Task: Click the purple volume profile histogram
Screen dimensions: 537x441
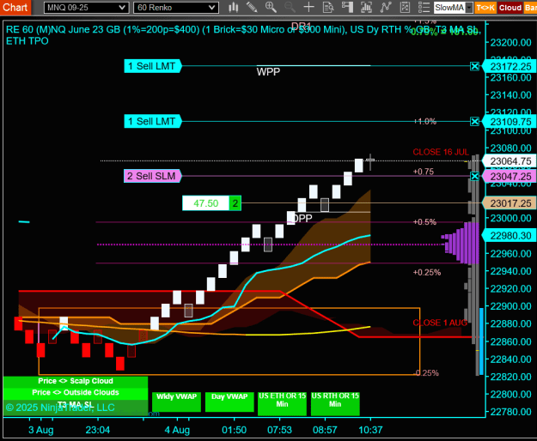Action: coord(460,243)
